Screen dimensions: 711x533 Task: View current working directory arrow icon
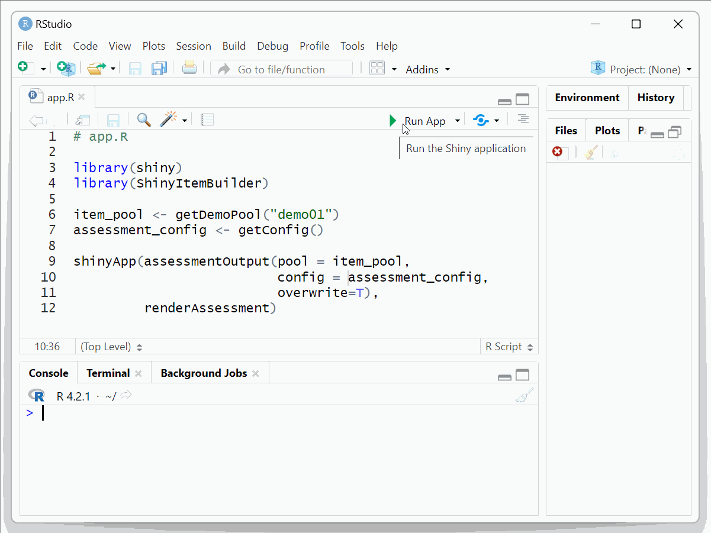[x=126, y=395]
